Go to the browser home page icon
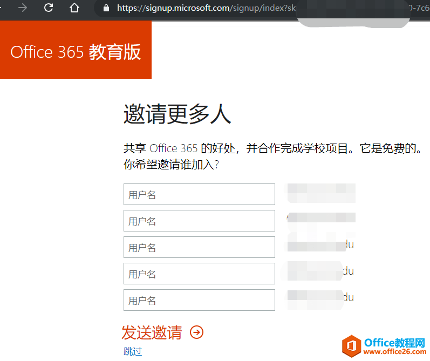The image size is (430, 361). pos(74,8)
